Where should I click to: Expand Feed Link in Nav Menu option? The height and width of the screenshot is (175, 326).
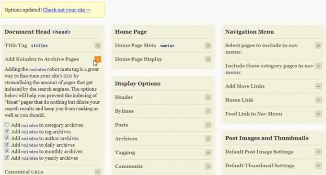point(318,114)
